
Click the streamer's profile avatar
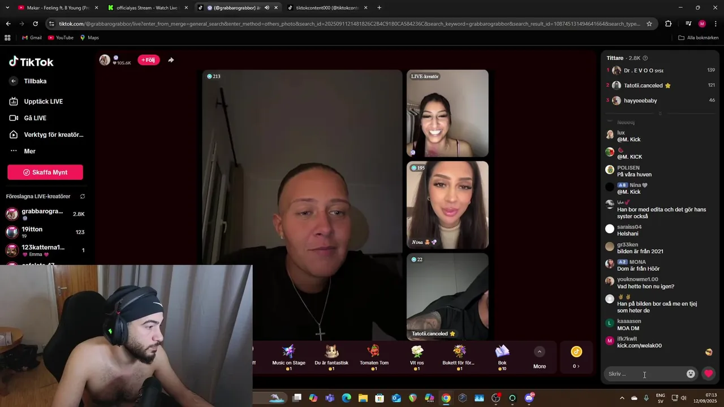coord(105,60)
